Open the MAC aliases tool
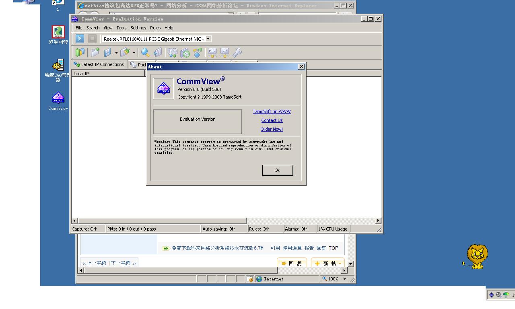This screenshot has height=309, width=515. [x=213, y=52]
